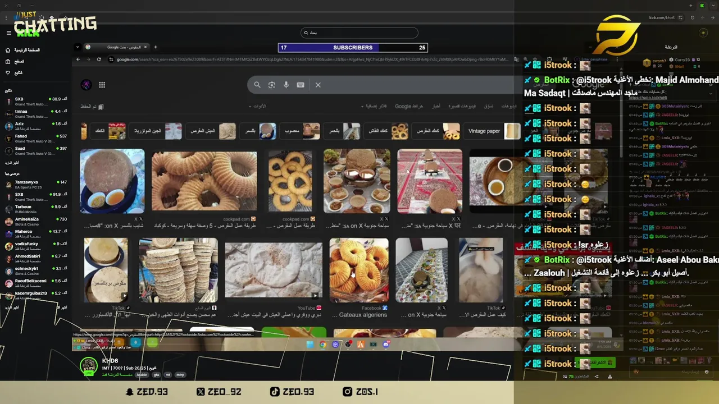Click the Google account avatar

pyautogui.click(x=86, y=85)
